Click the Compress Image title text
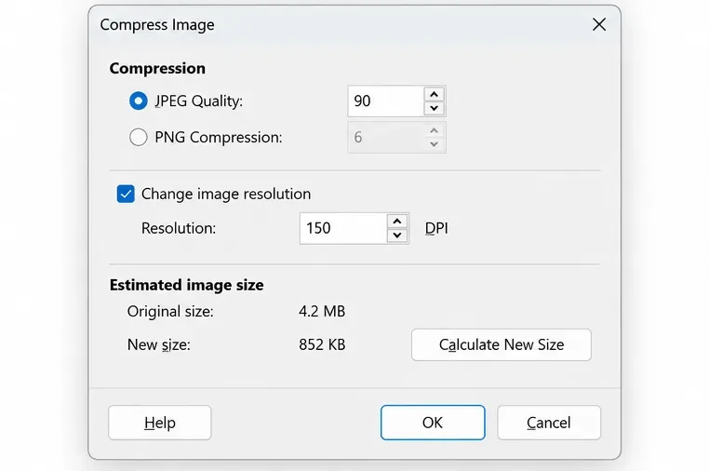This screenshot has height=471, width=709. point(157,25)
